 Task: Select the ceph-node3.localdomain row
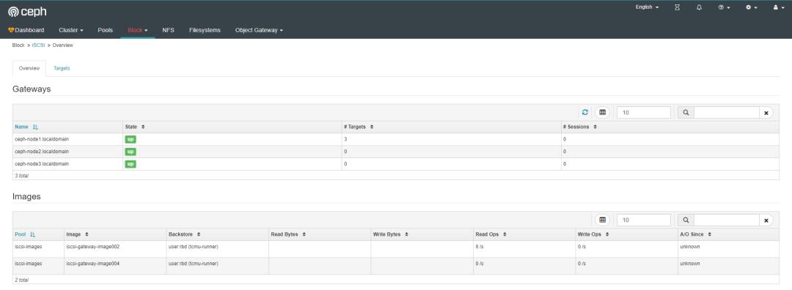pyautogui.click(x=395, y=164)
